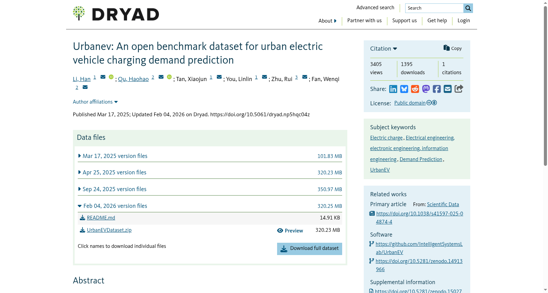548x293 pixels.
Task: Download UrbanEVDataset.zip file
Action: 109,230
